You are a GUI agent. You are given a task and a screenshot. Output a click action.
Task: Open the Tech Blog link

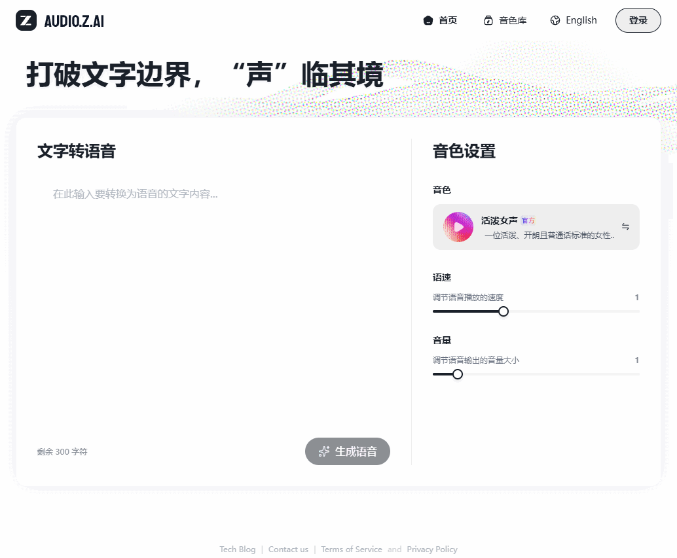click(238, 549)
